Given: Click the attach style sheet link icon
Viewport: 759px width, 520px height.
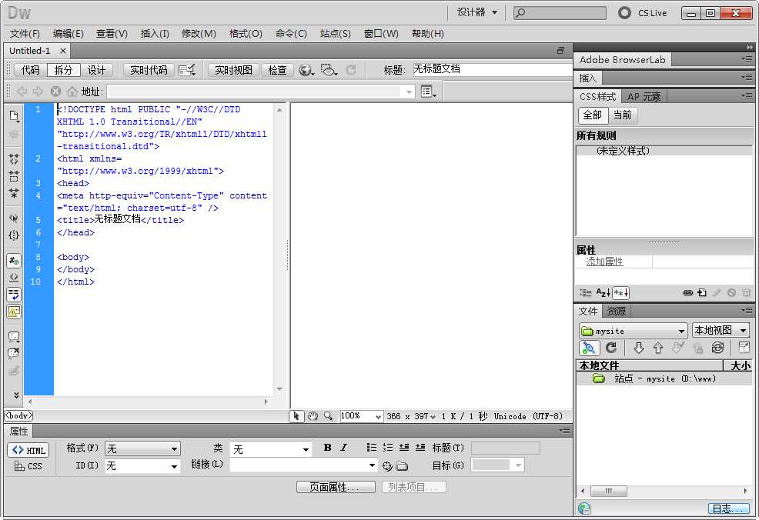Looking at the screenshot, I should (687, 293).
